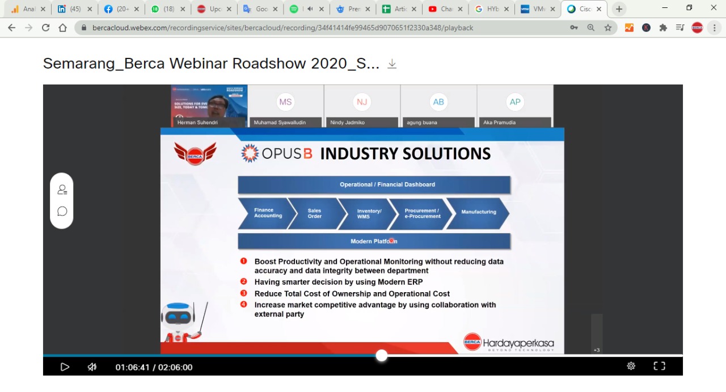Select Herman Suhendri video thumbnail

click(x=209, y=106)
